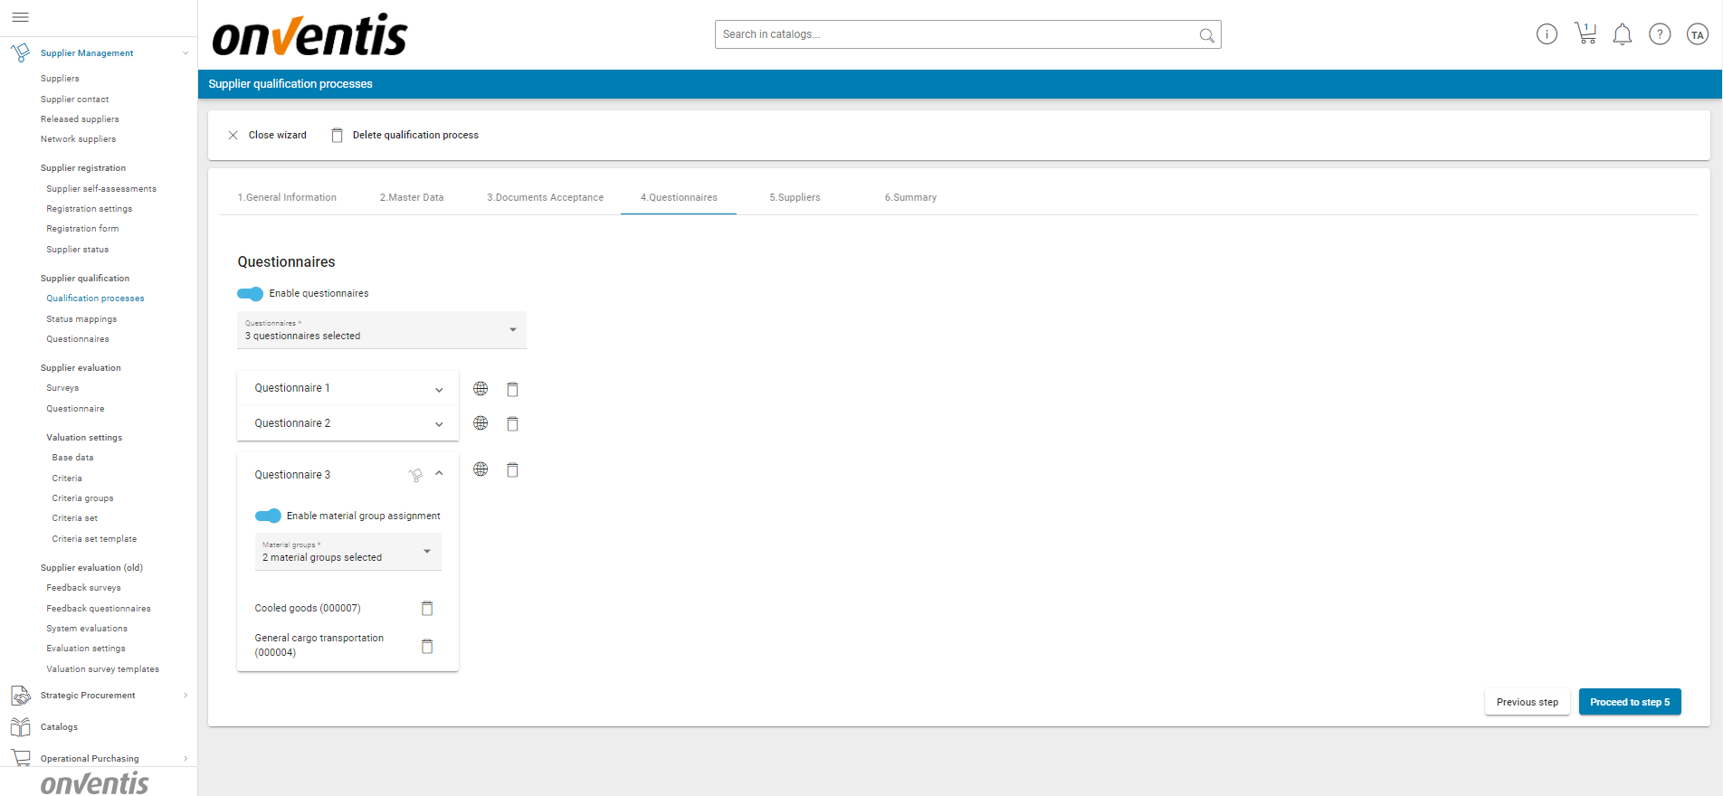Screen dimensions: 1723x796
Task: Open the Material groups dropdown
Action: [x=347, y=552]
